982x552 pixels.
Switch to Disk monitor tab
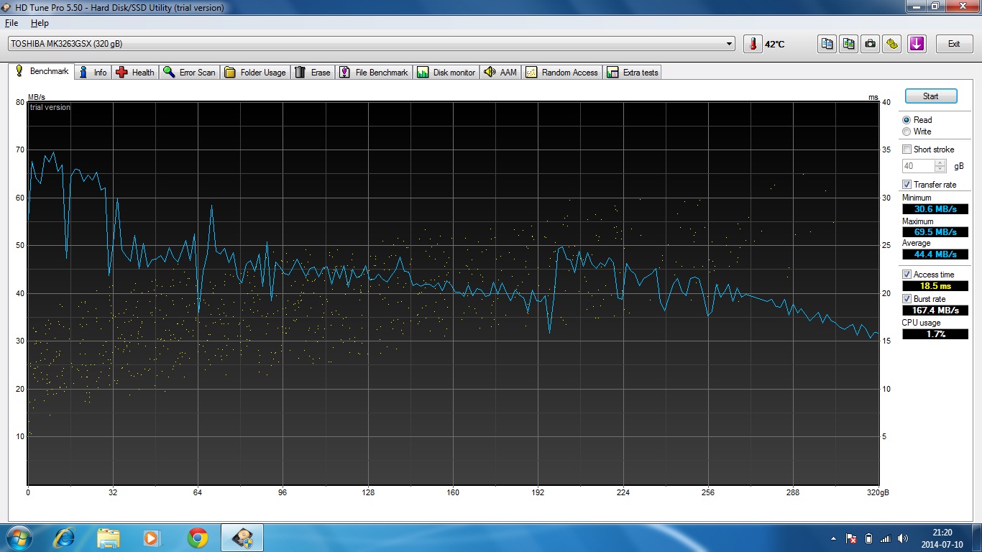tap(446, 73)
